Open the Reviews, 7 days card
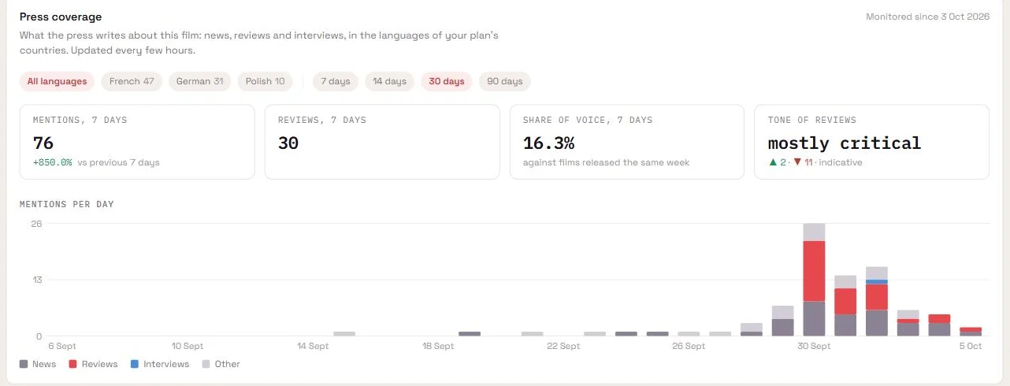Screen dimensions: 1010x386 click(x=382, y=142)
